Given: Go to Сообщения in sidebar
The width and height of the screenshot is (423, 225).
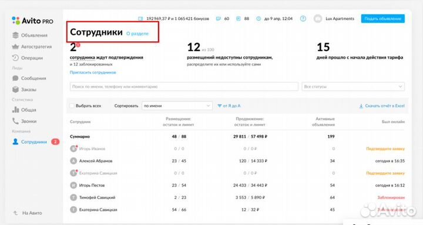Looking at the screenshot, I should [x=29, y=78].
